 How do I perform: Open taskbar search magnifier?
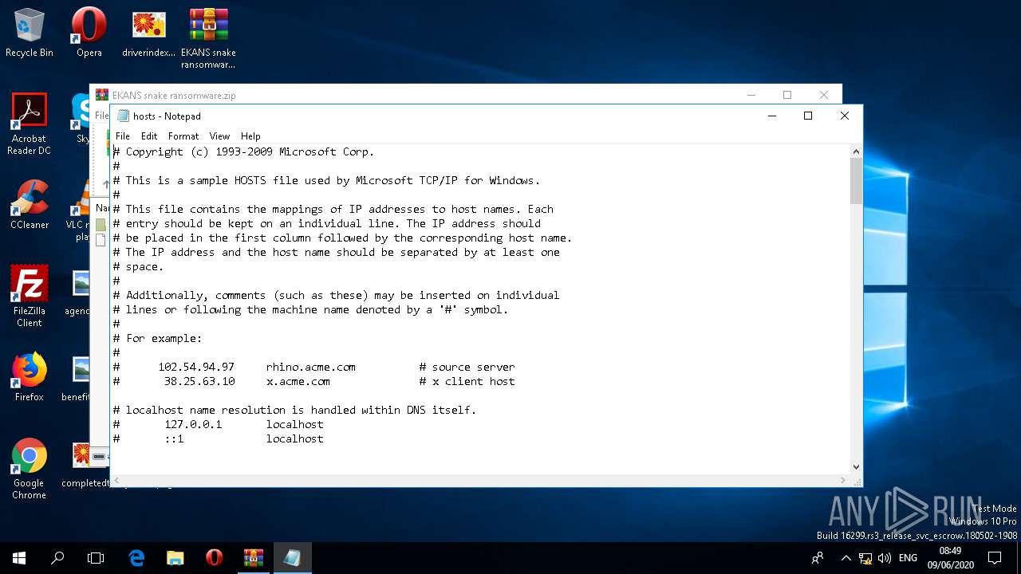click(57, 558)
